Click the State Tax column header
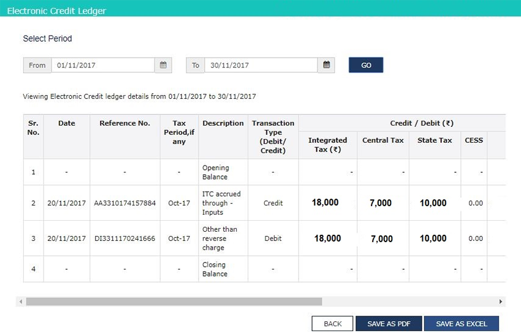This screenshot has height=336, width=521. pos(435,140)
